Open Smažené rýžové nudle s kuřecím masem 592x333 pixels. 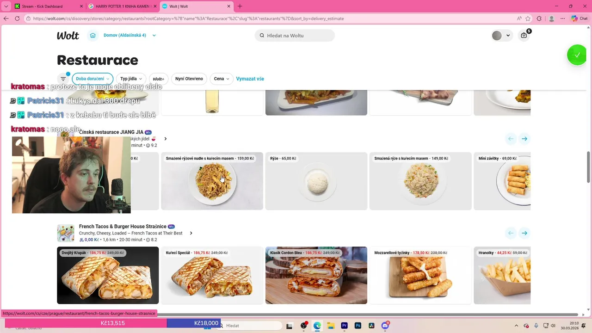[212, 181]
